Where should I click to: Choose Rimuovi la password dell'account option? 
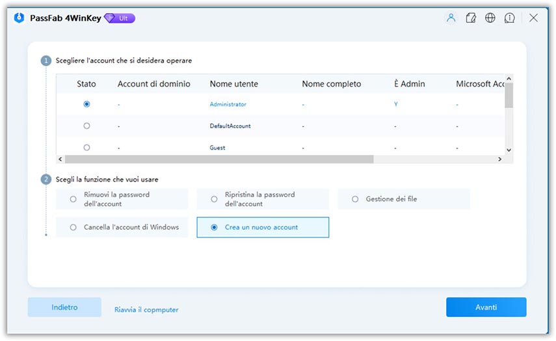[x=73, y=199]
